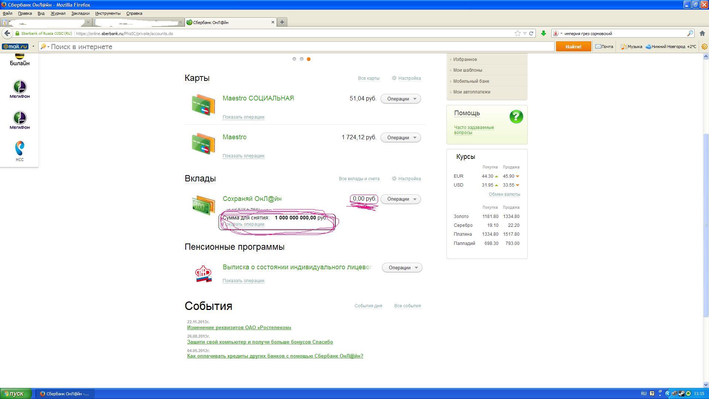The width and height of the screenshot is (709, 399).
Task: Click the green downloads arrow icon
Action: point(543,33)
